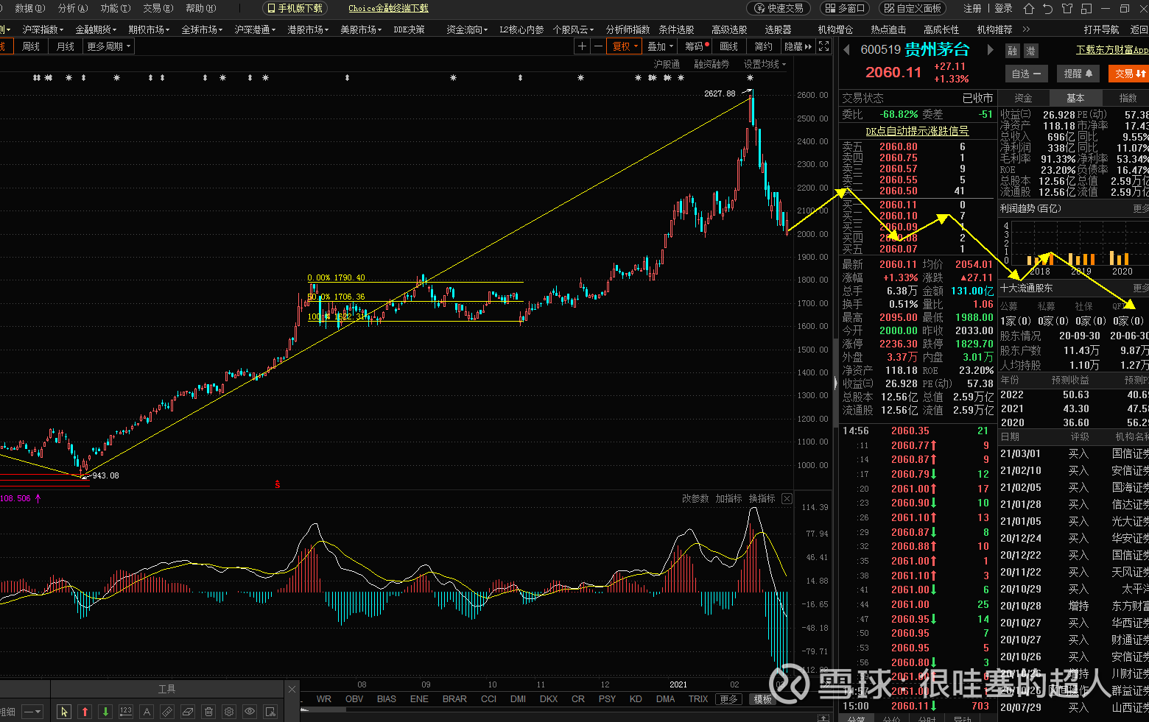Open 沪深指数 menu dropdown
Viewport: 1149px width, 722px height.
[x=43, y=29]
